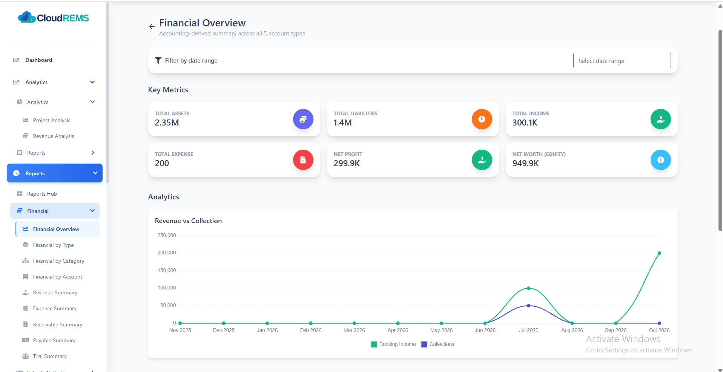This screenshot has width=723, height=372.
Task: Open Financial by Account report
Action: 57,277
